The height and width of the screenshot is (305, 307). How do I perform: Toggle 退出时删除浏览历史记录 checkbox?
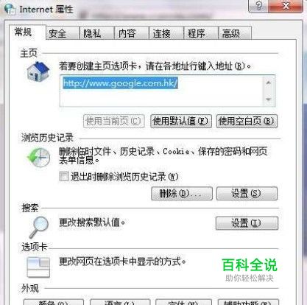[64, 176]
